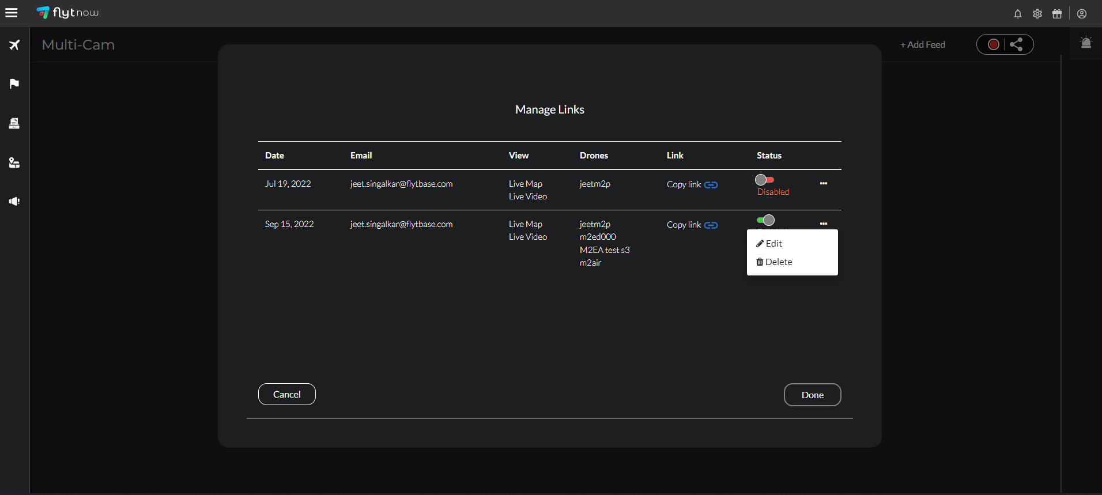Choose Delete from the context menu

(x=774, y=262)
